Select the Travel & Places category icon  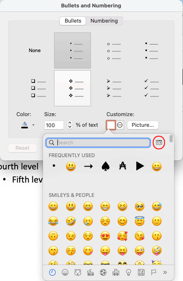(116, 272)
